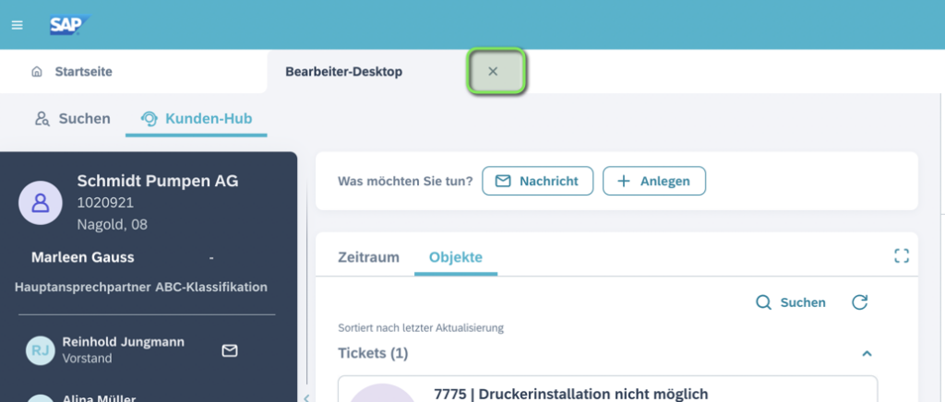Click the SAP logo
This screenshot has width=945, height=402.
point(69,24)
